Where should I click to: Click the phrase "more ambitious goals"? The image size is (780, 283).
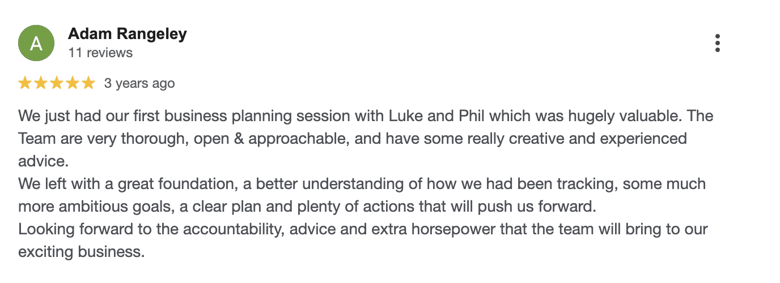(95, 207)
